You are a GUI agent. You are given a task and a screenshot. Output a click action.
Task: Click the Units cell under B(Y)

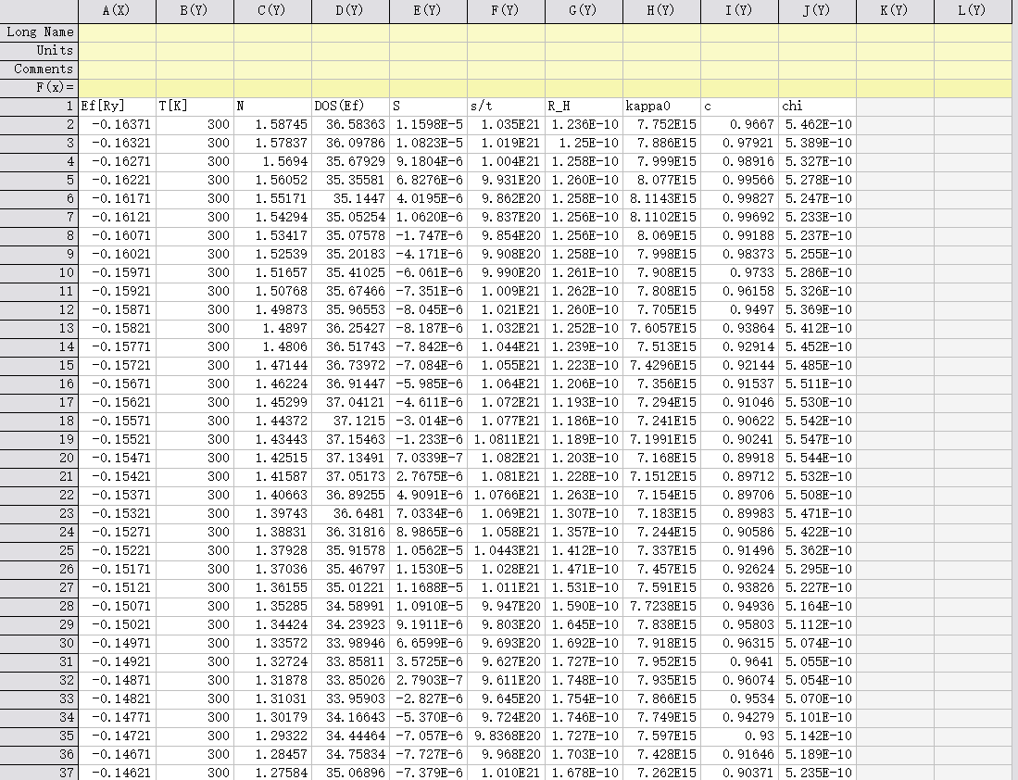click(195, 50)
